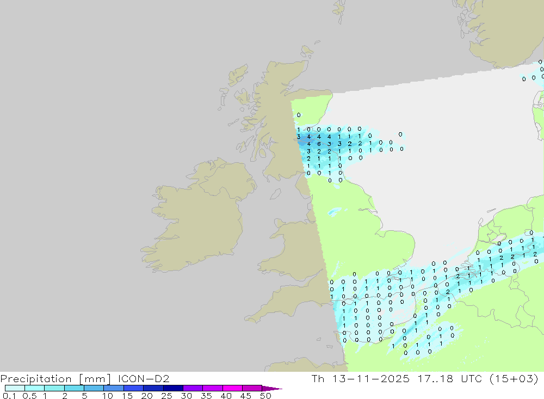This screenshot has height=399, width=544.
Task: Click the legend label '45'
Action: coord(246,396)
